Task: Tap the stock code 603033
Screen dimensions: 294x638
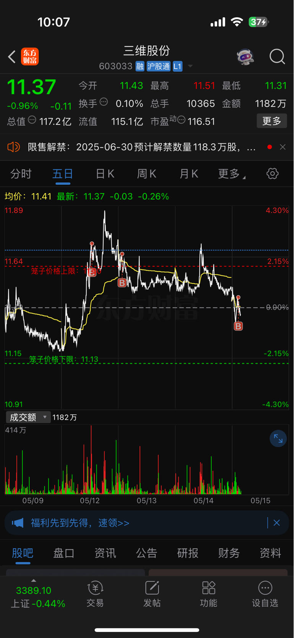Action: click(x=115, y=66)
